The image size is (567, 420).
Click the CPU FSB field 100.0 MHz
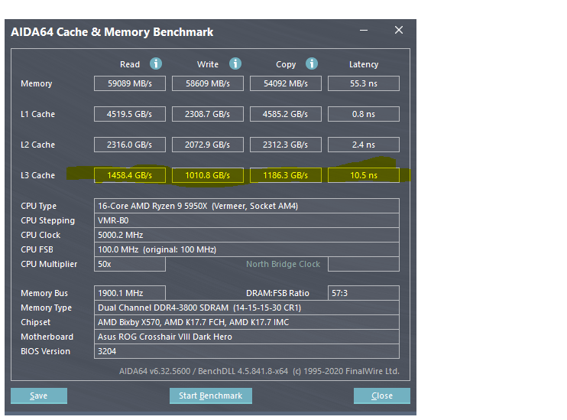point(247,249)
